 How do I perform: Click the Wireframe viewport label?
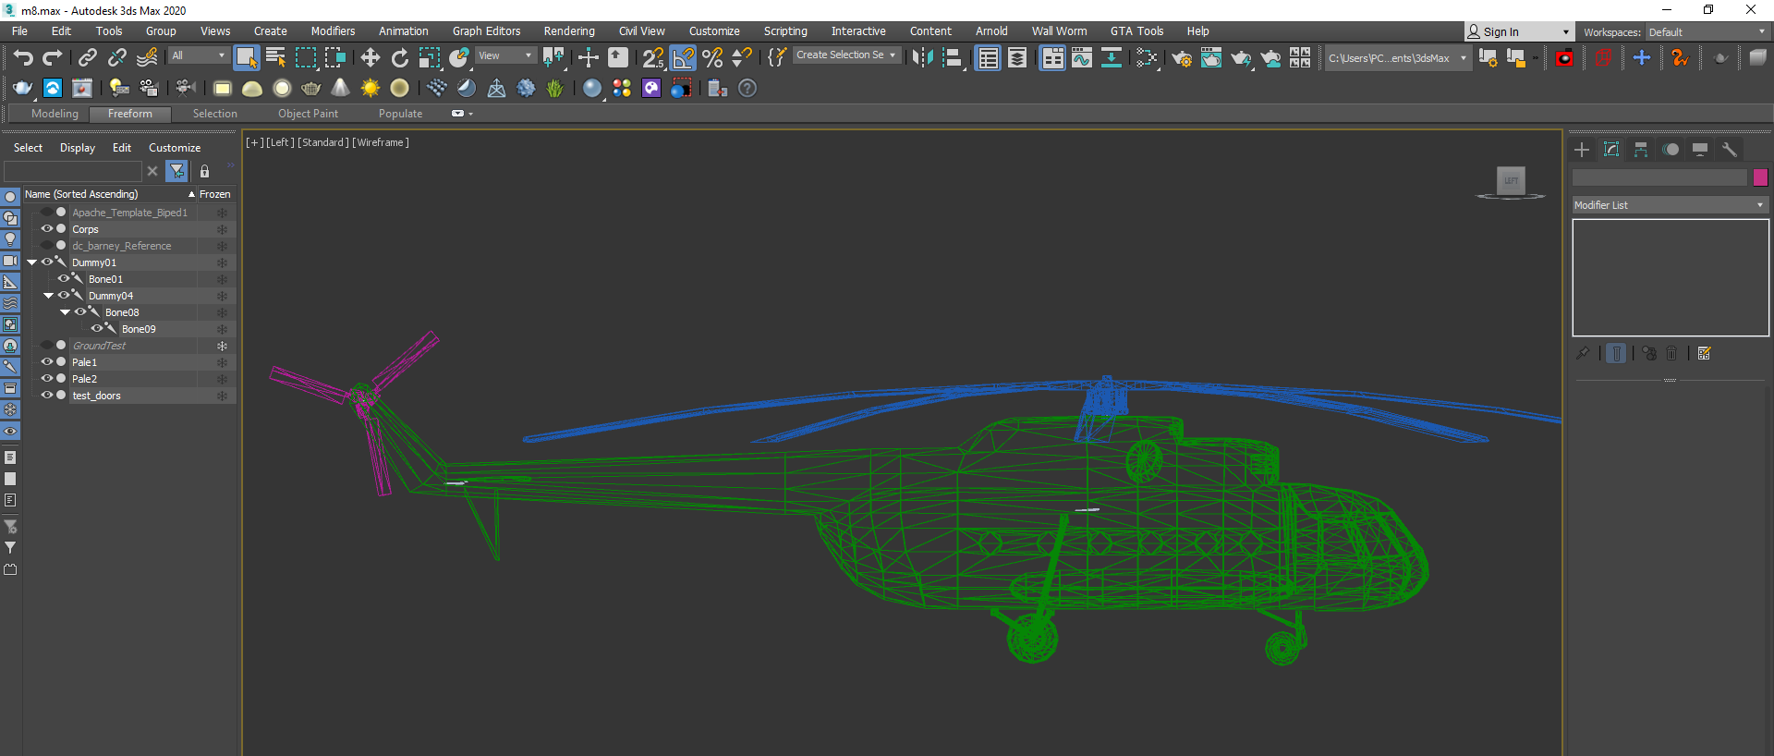(x=381, y=142)
